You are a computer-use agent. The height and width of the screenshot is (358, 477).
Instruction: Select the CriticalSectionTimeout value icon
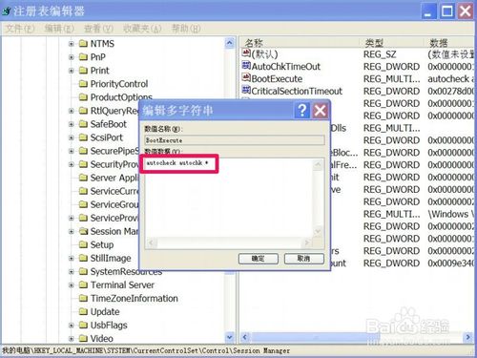[246, 90]
